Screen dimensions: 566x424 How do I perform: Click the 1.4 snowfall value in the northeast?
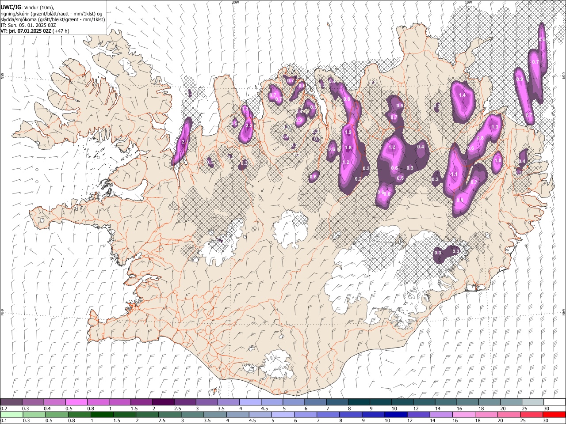(463, 95)
